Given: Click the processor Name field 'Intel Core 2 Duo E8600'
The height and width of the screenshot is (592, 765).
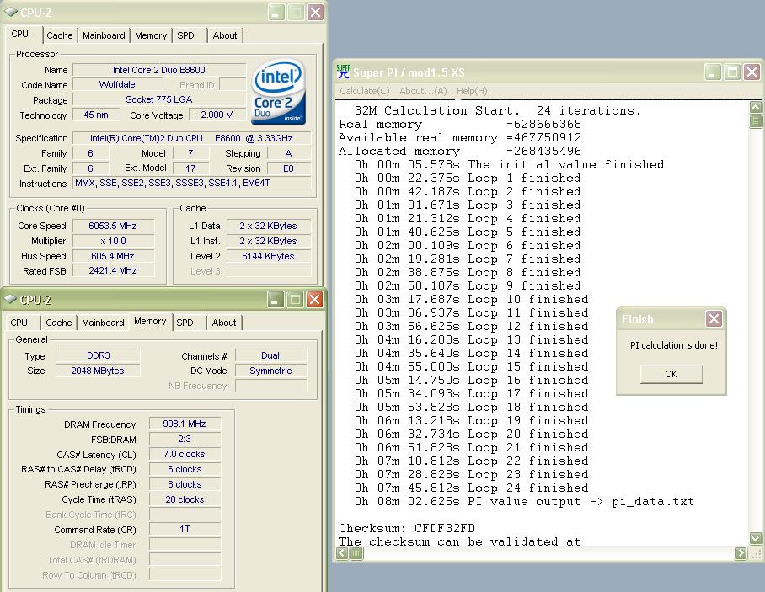Looking at the screenshot, I should (159, 70).
